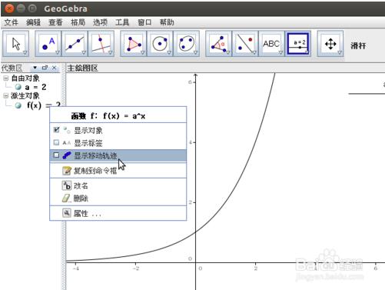Select the Line through two points tool

coord(75,44)
